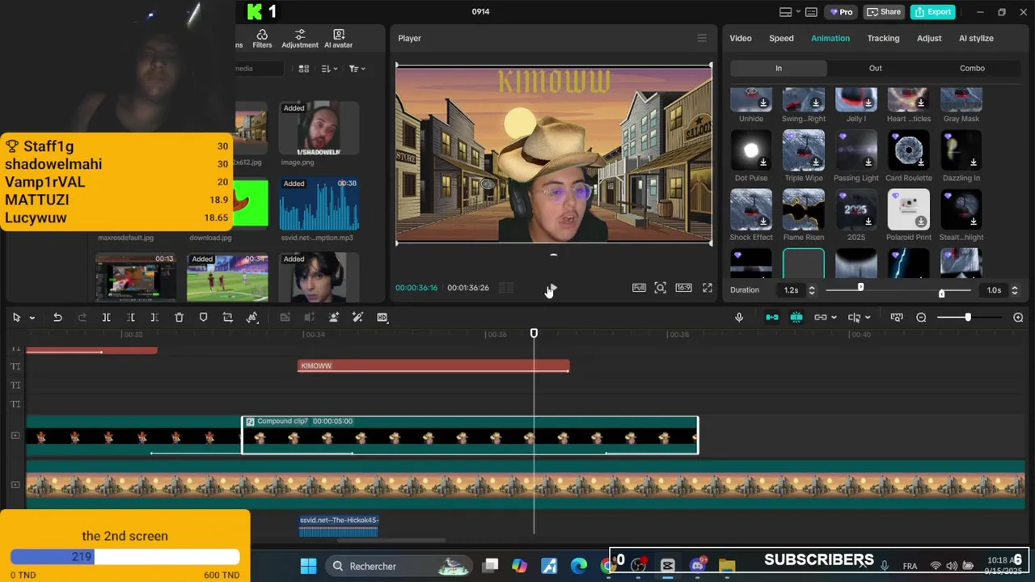Click the player zoom focus icon
The height and width of the screenshot is (582, 1035).
click(661, 288)
